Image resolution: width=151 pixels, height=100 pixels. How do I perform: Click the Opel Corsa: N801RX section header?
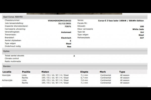[x=75, y=17]
